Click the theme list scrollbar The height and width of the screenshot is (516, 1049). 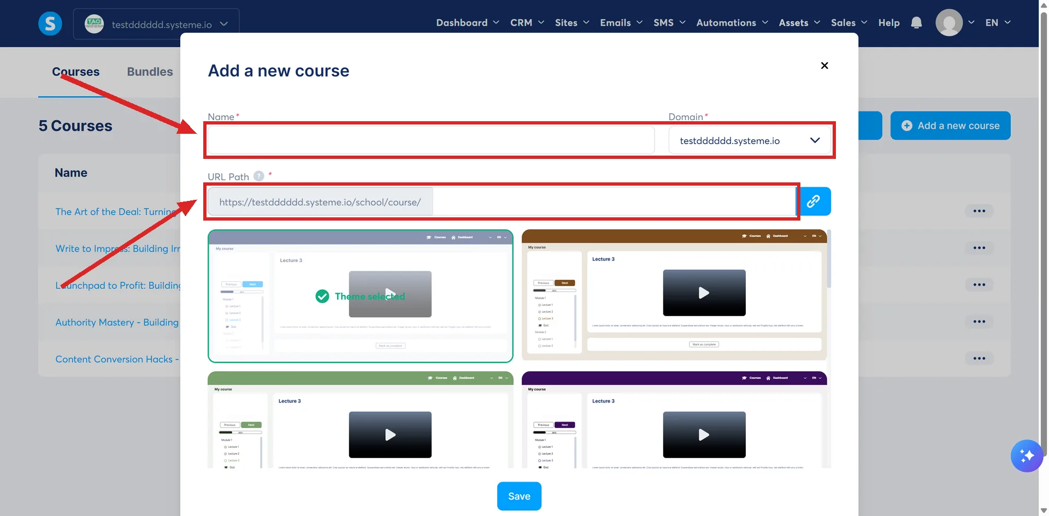[829, 259]
